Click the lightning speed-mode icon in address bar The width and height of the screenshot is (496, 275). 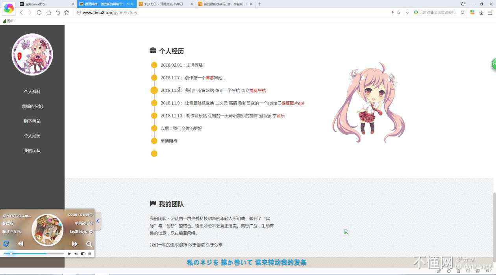(392, 13)
